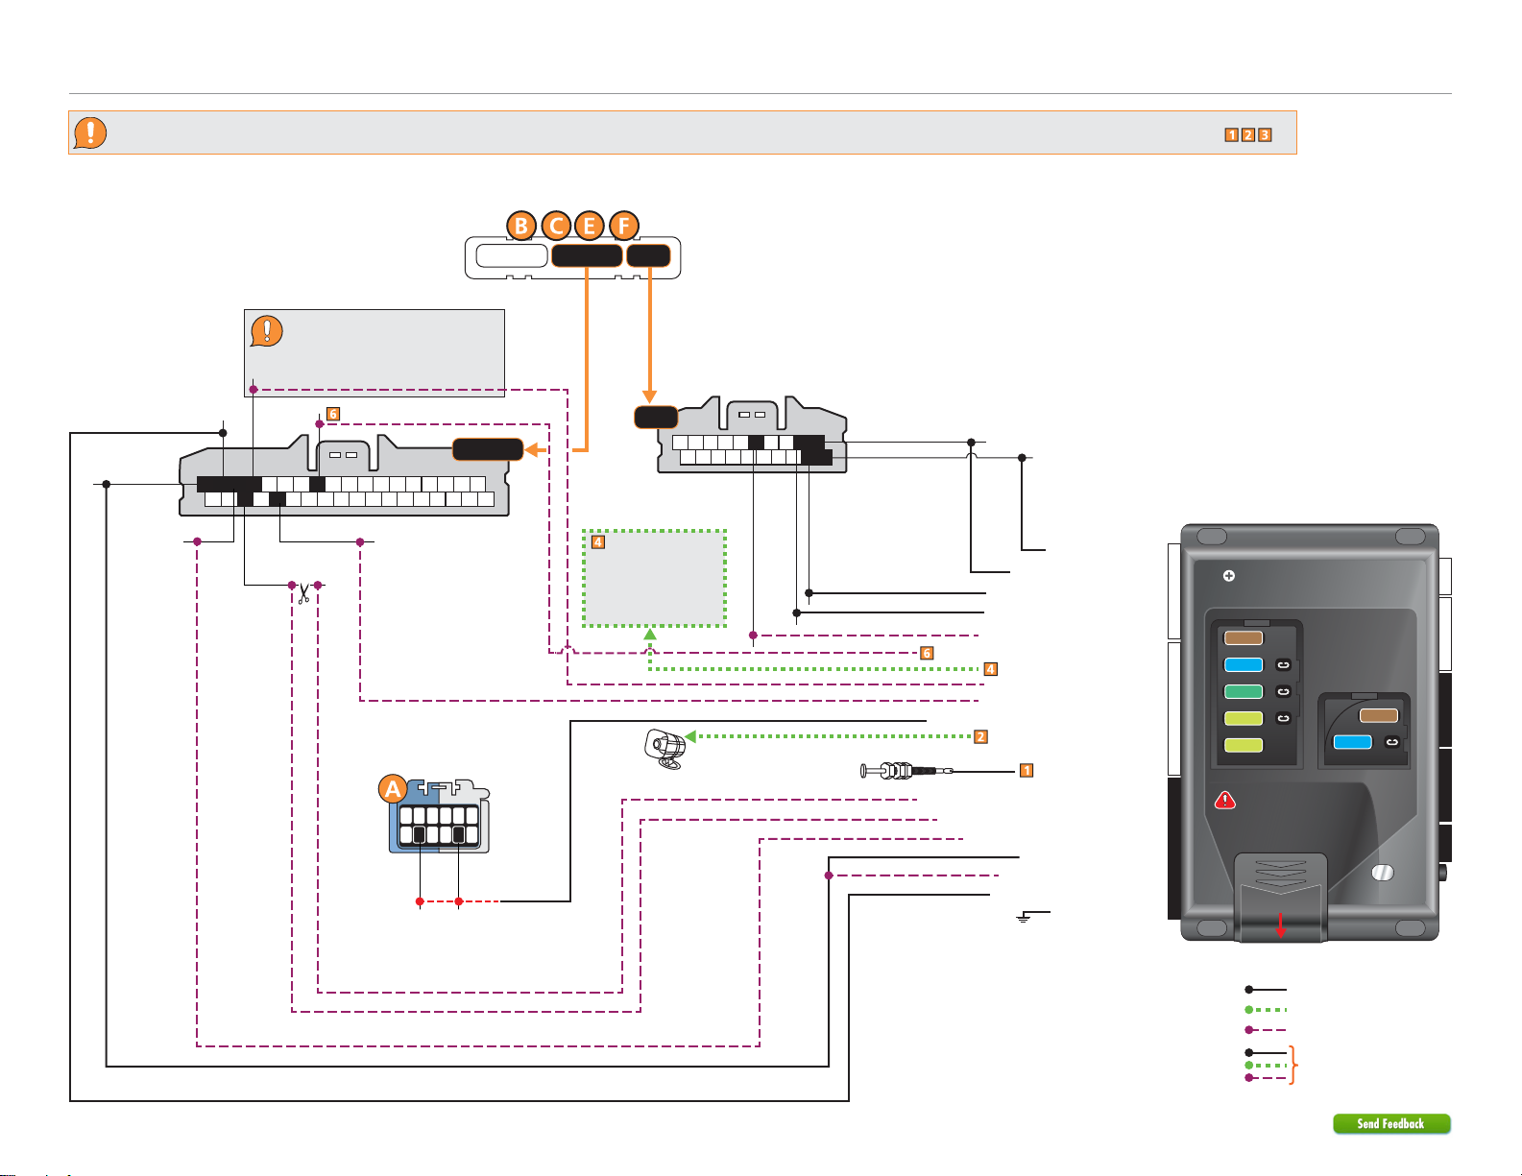Image resolution: width=1522 pixels, height=1176 pixels.
Task: Click note marker 1 next to the pin switch
Action: 1027,770
